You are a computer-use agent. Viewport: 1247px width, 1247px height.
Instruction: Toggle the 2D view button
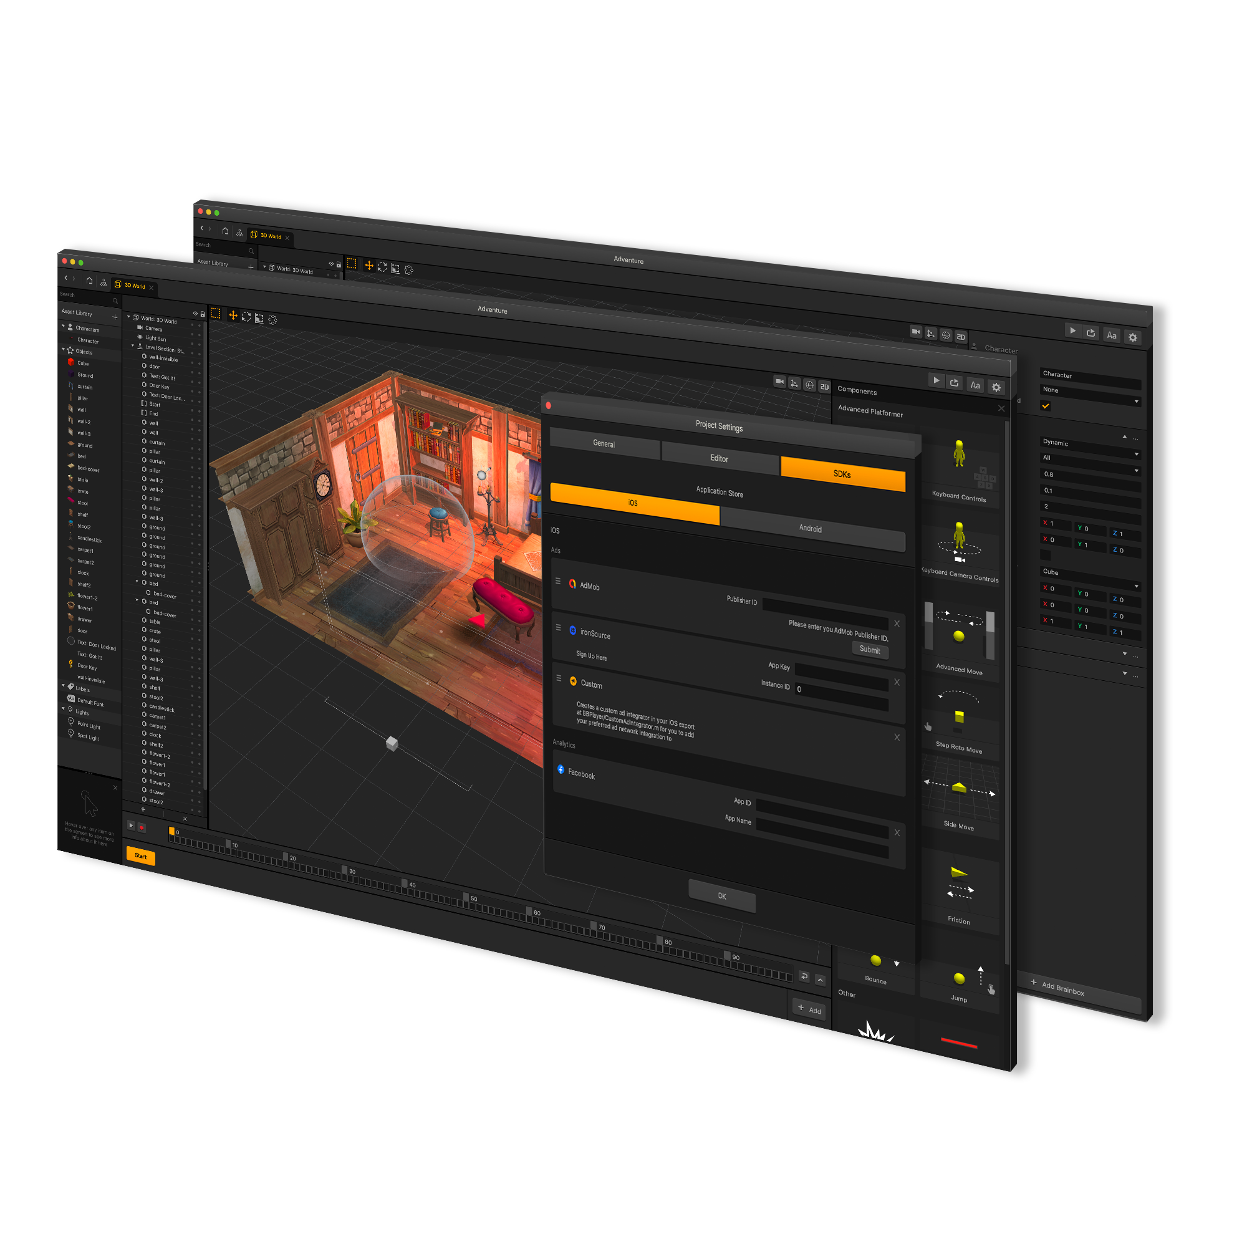(x=824, y=387)
